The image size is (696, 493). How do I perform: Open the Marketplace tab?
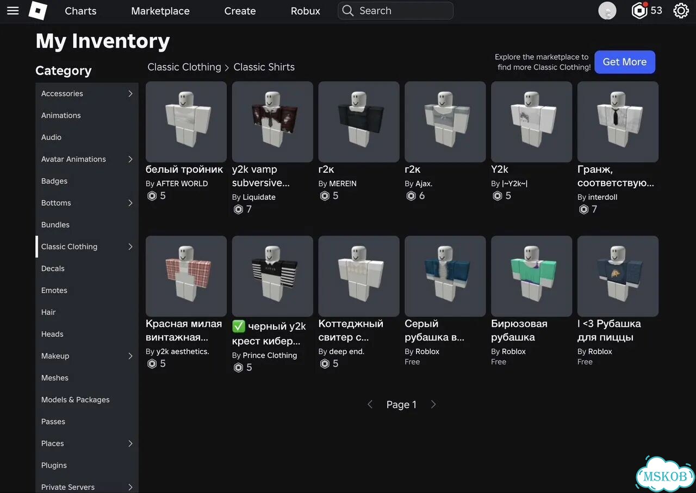[x=160, y=11]
